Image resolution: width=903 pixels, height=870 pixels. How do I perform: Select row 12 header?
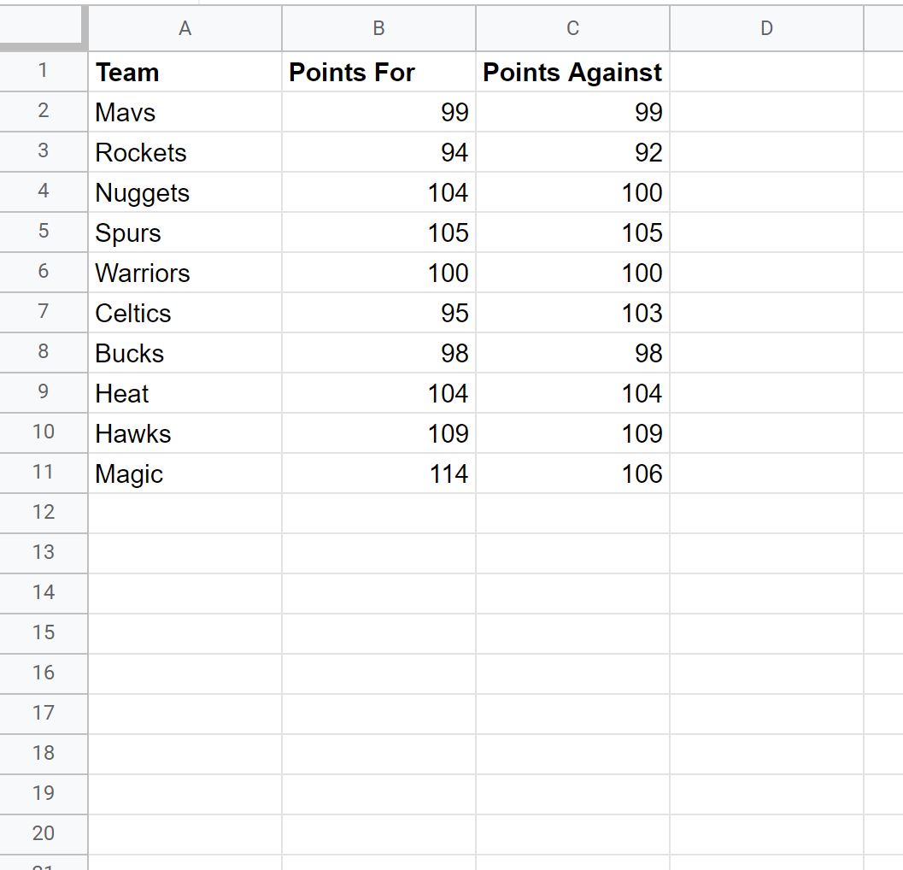pyautogui.click(x=44, y=513)
